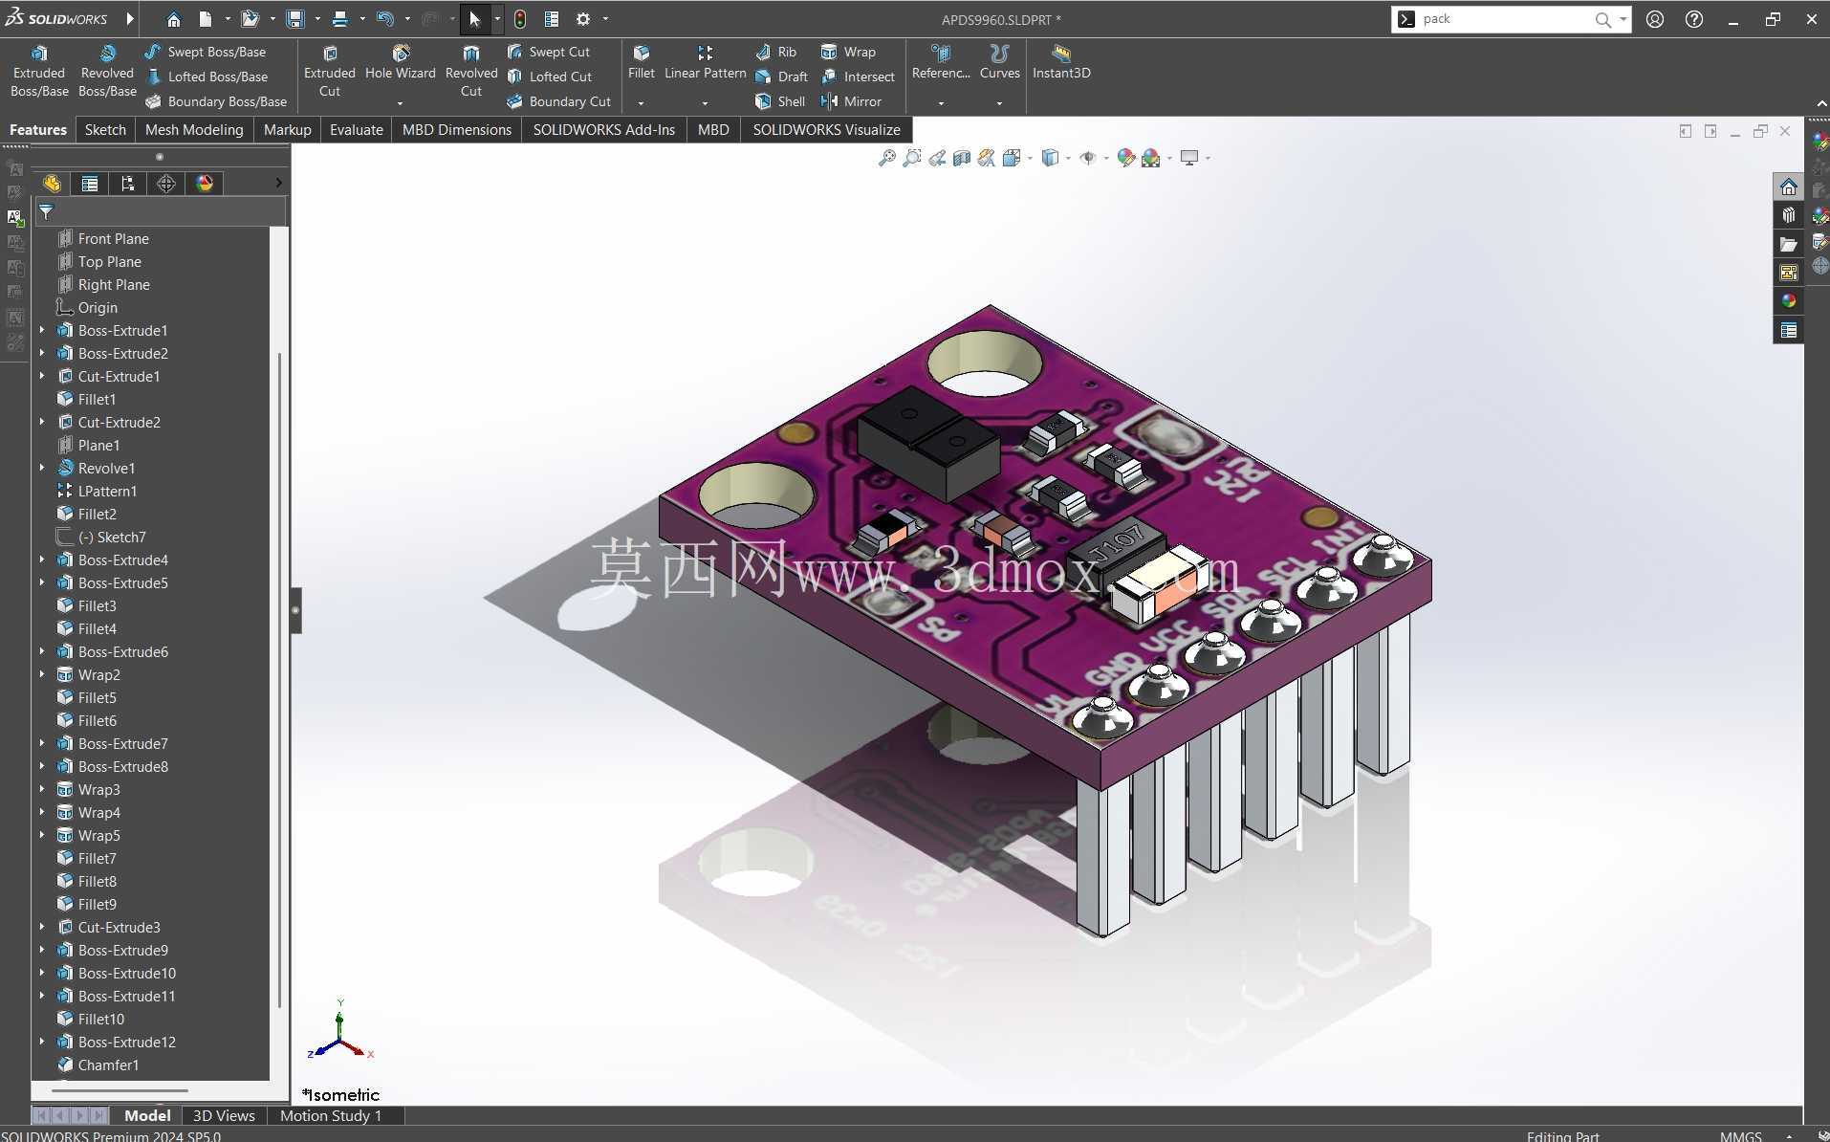Open the Mesh Modeling tab
The width and height of the screenshot is (1830, 1142).
pos(194,130)
